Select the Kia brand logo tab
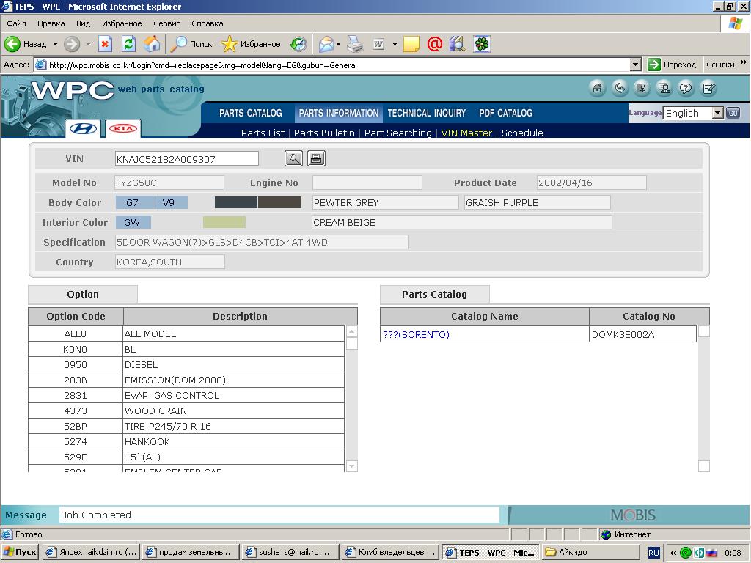751x563 pixels. [122, 128]
